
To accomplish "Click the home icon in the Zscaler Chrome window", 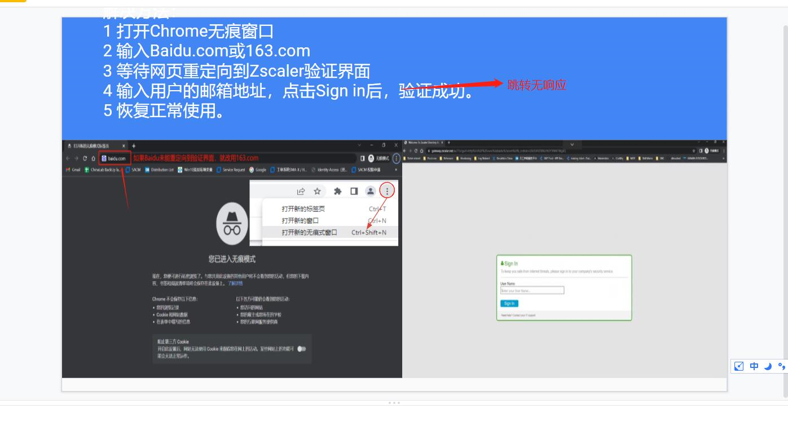I will click(422, 151).
